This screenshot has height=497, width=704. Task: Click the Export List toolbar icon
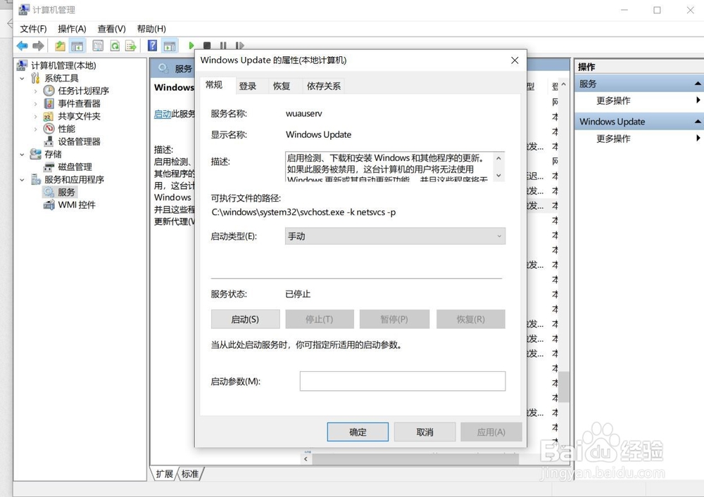131,46
